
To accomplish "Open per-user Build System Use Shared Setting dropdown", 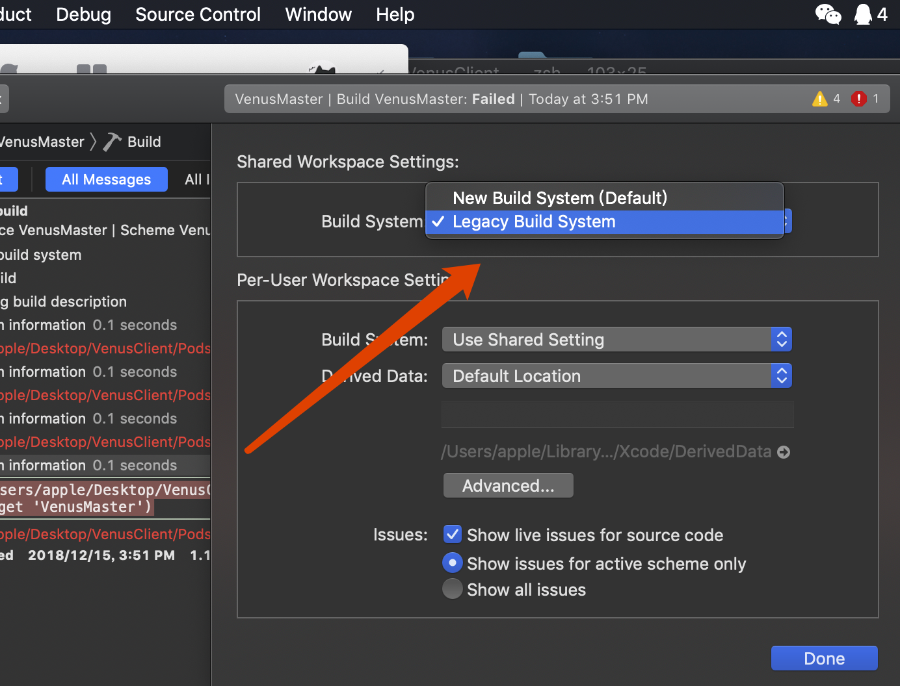I will [x=616, y=339].
